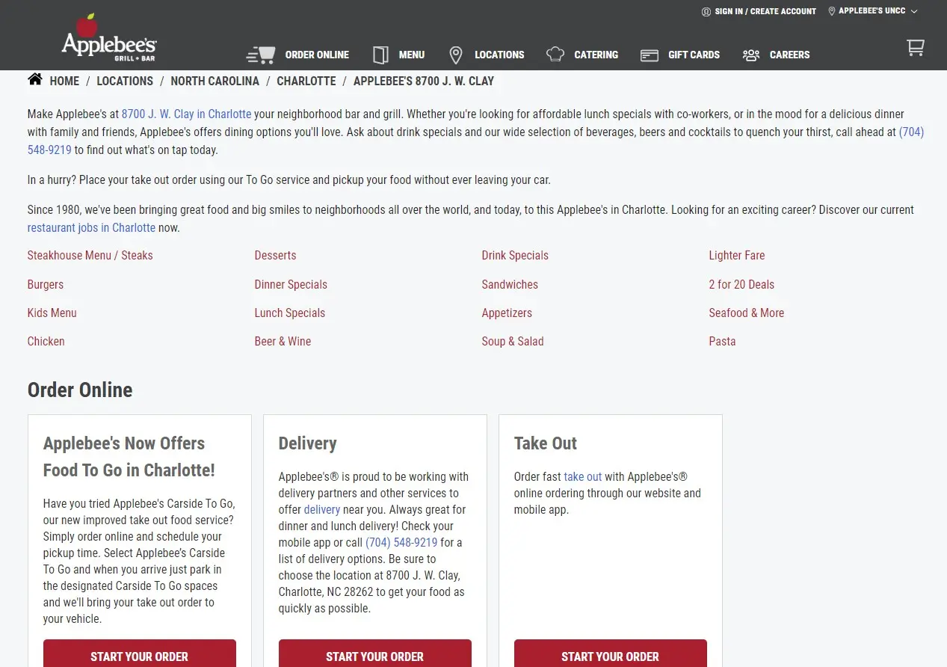Image resolution: width=947 pixels, height=667 pixels.
Task: Open Order Online in the navigation
Action: [x=317, y=55]
